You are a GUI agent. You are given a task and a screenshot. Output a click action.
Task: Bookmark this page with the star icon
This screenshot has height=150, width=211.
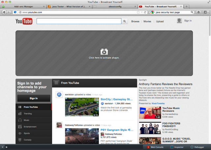tap(138, 12)
